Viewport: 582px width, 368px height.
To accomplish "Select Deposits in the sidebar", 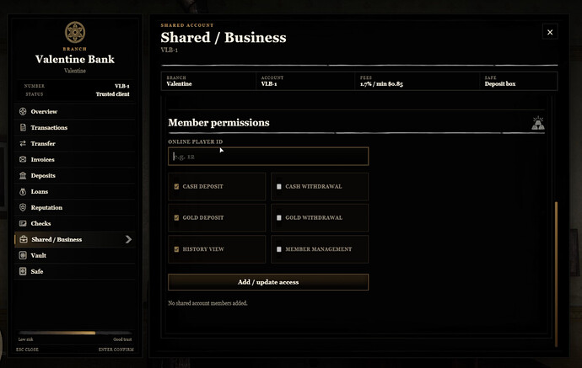I will coord(75,175).
